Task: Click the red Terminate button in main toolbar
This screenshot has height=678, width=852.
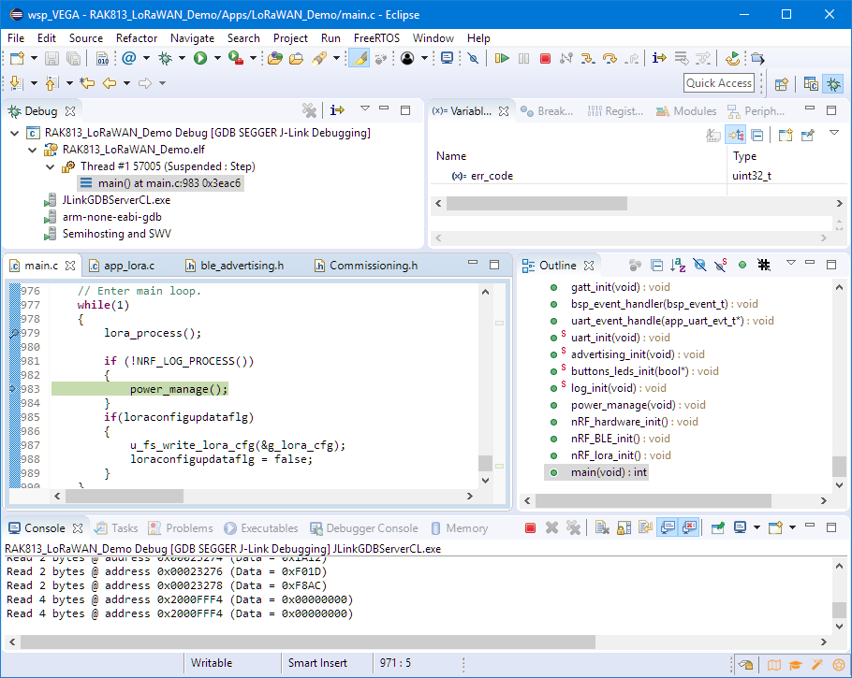Action: (x=545, y=58)
